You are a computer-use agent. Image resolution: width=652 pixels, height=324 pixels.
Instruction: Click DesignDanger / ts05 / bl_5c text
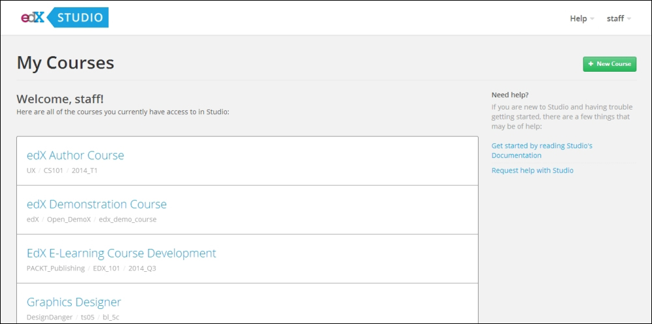click(73, 317)
